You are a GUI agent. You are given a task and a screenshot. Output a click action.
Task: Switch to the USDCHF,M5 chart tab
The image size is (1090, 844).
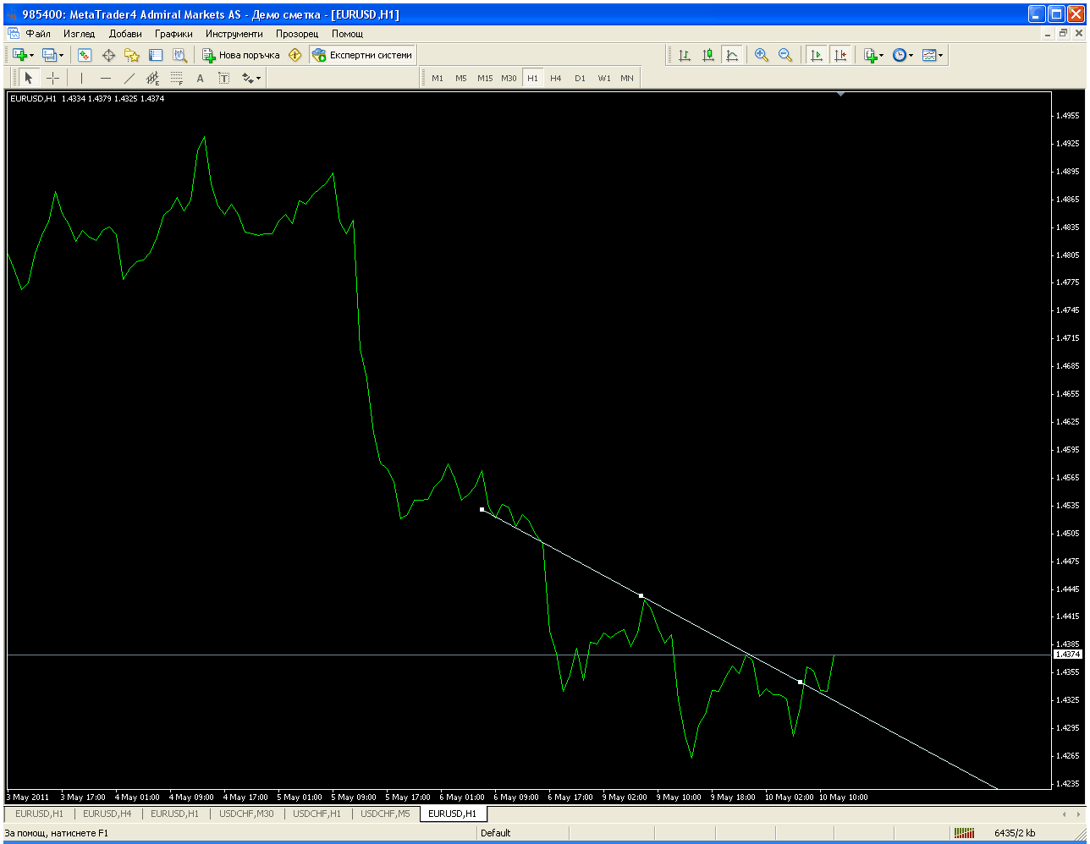[385, 814]
